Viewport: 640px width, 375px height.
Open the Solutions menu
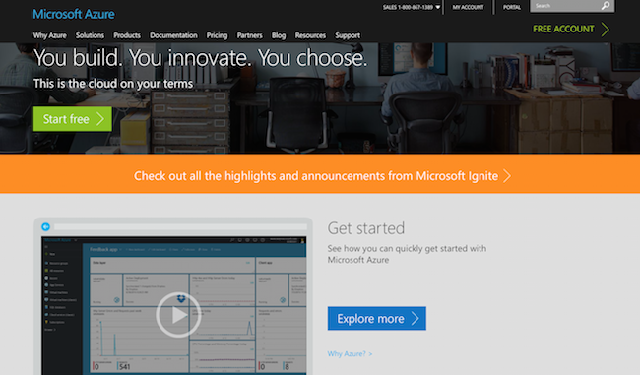point(90,35)
